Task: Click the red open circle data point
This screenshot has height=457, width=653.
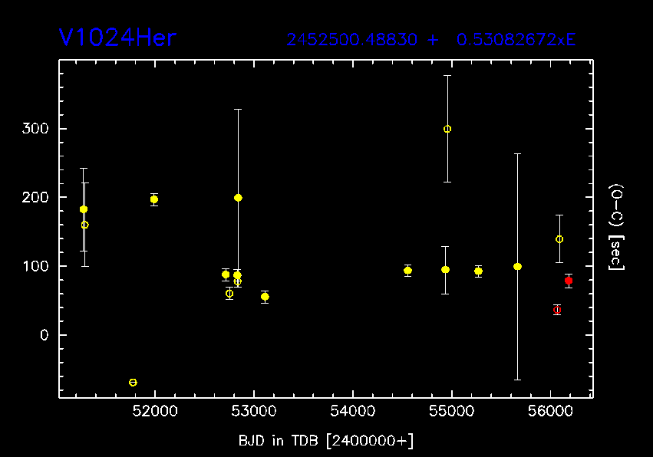Action: click(557, 310)
